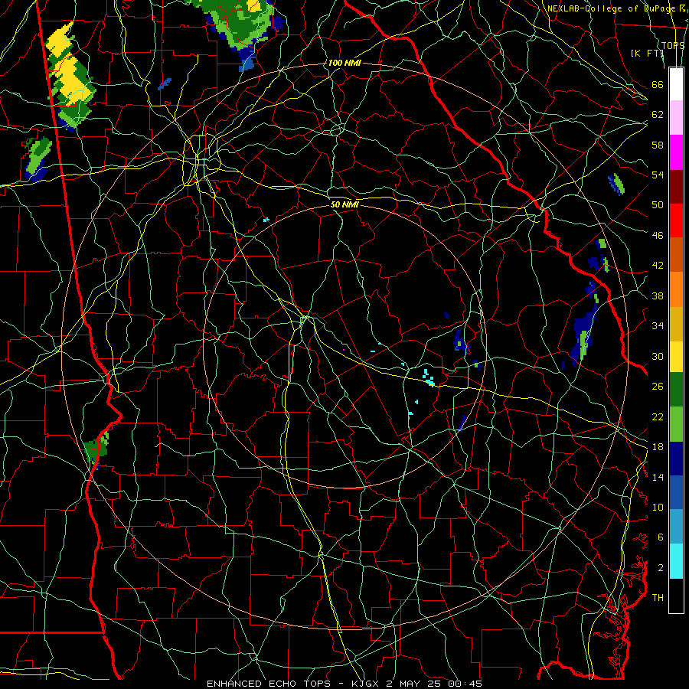This screenshot has height=689, width=689.
Task: Click the legend value 62
Action: [x=658, y=114]
